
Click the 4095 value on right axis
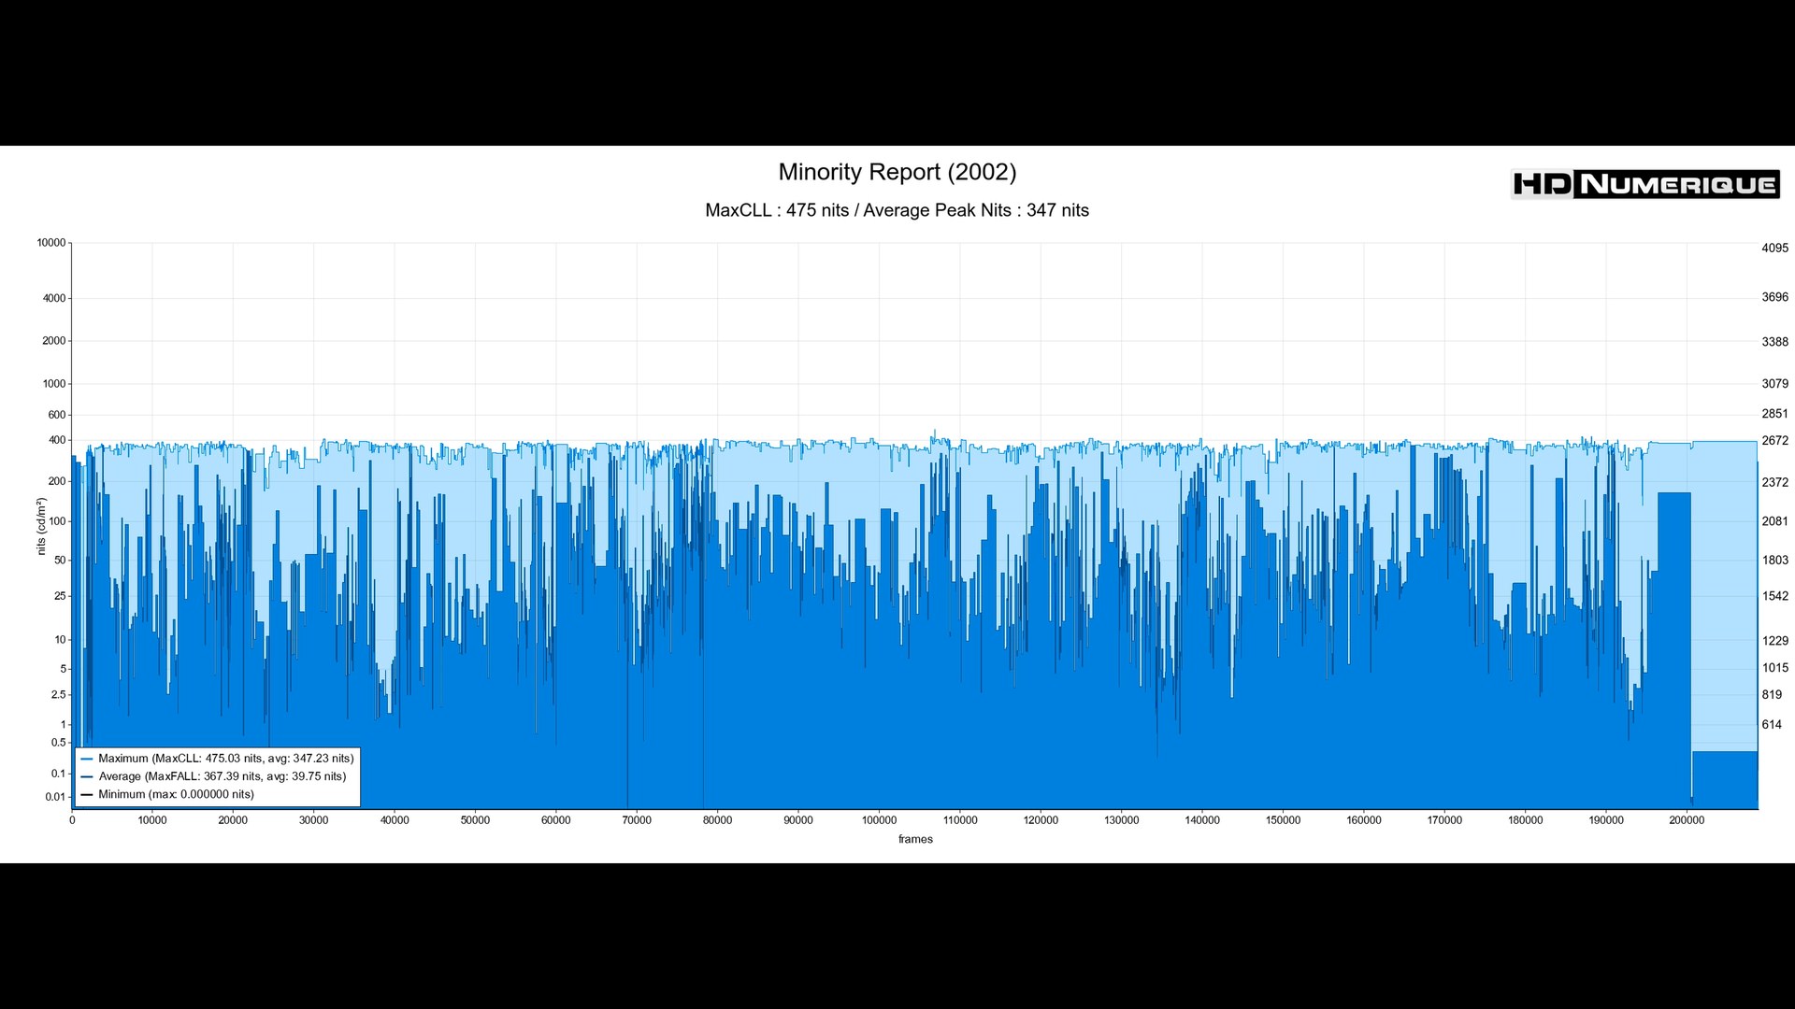1774,249
